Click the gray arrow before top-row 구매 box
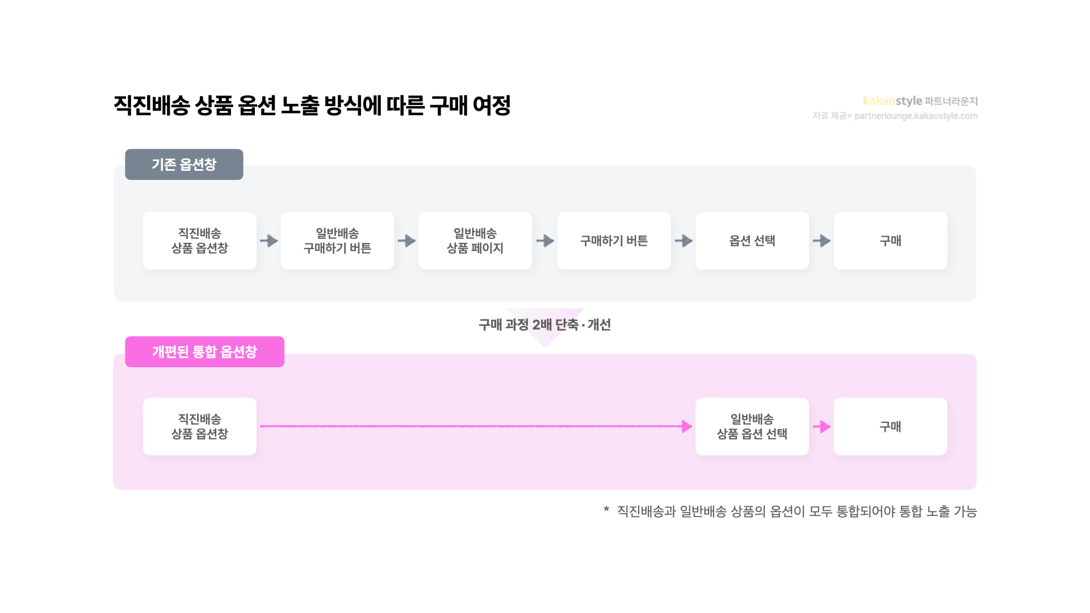Screen dimensions: 1090x613 point(821,241)
